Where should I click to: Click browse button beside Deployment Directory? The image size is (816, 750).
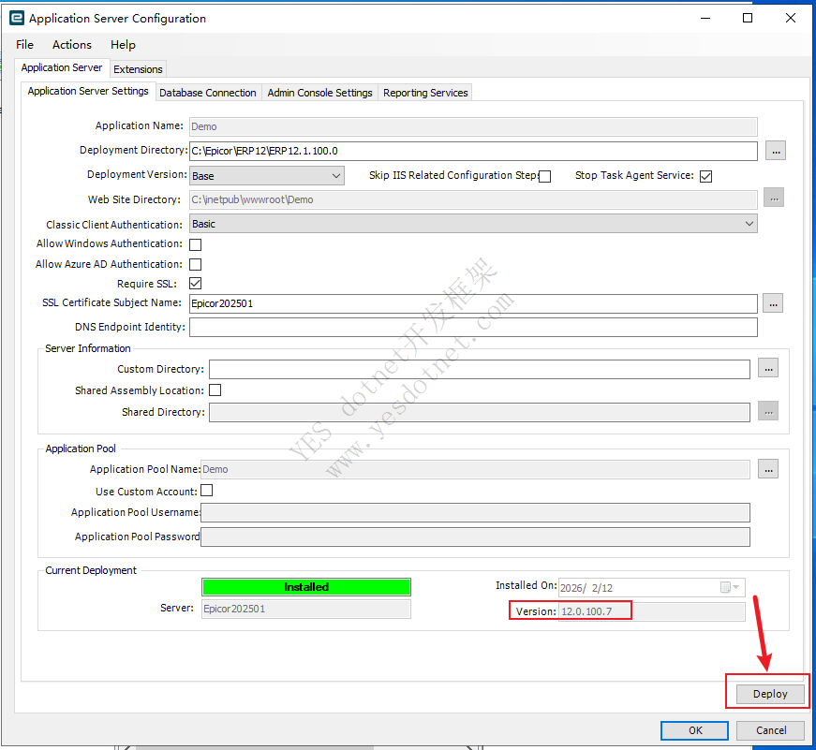coord(775,151)
